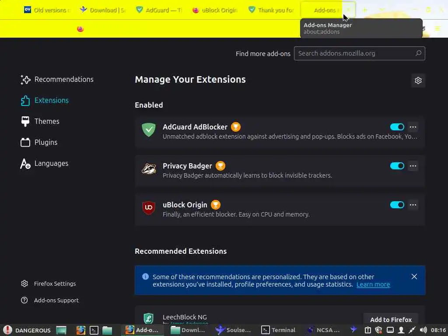Switch to the AdGuard browser tab

coord(159,10)
